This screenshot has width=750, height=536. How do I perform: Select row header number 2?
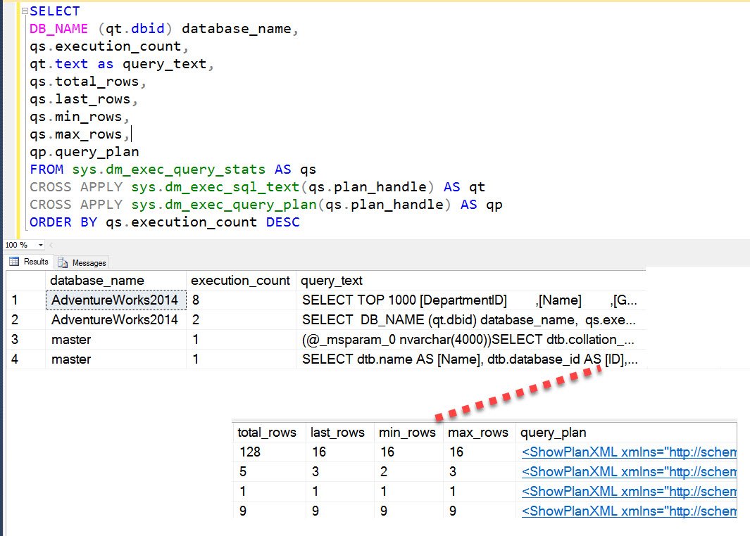[x=25, y=319]
